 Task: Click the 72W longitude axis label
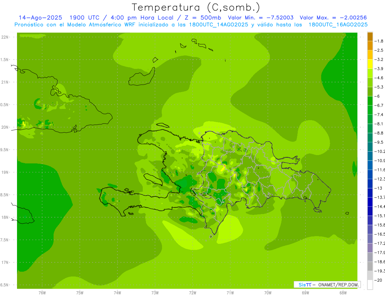[193, 293]
